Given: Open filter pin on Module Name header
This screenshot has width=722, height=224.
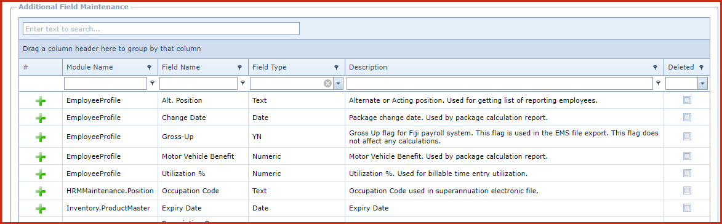Looking at the screenshot, I should (149, 68).
